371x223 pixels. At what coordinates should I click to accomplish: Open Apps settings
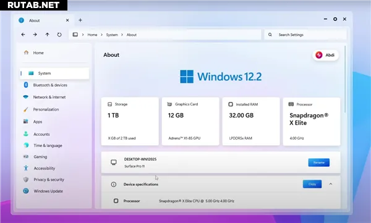pyautogui.click(x=54, y=122)
